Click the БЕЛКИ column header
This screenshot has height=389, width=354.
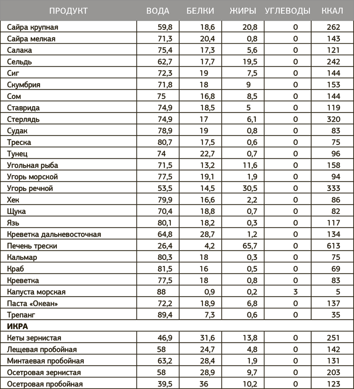(200, 11)
